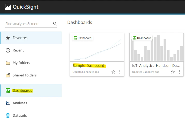The image size is (185, 124).
Task: Click the Dashboards bar chart icon in sidebar
Action: click(8, 90)
